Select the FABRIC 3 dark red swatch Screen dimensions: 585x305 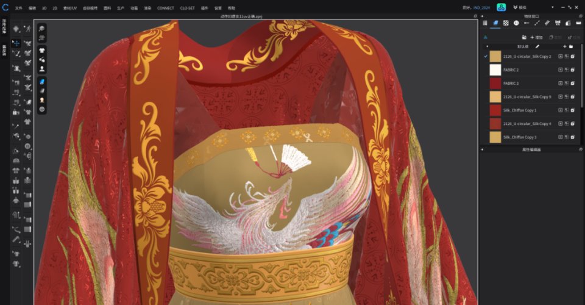(495, 83)
